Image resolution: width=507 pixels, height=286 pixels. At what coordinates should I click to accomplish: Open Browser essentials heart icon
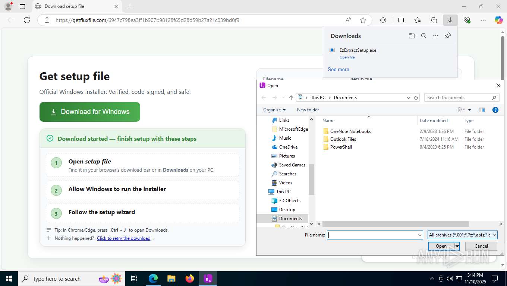(x=467, y=20)
